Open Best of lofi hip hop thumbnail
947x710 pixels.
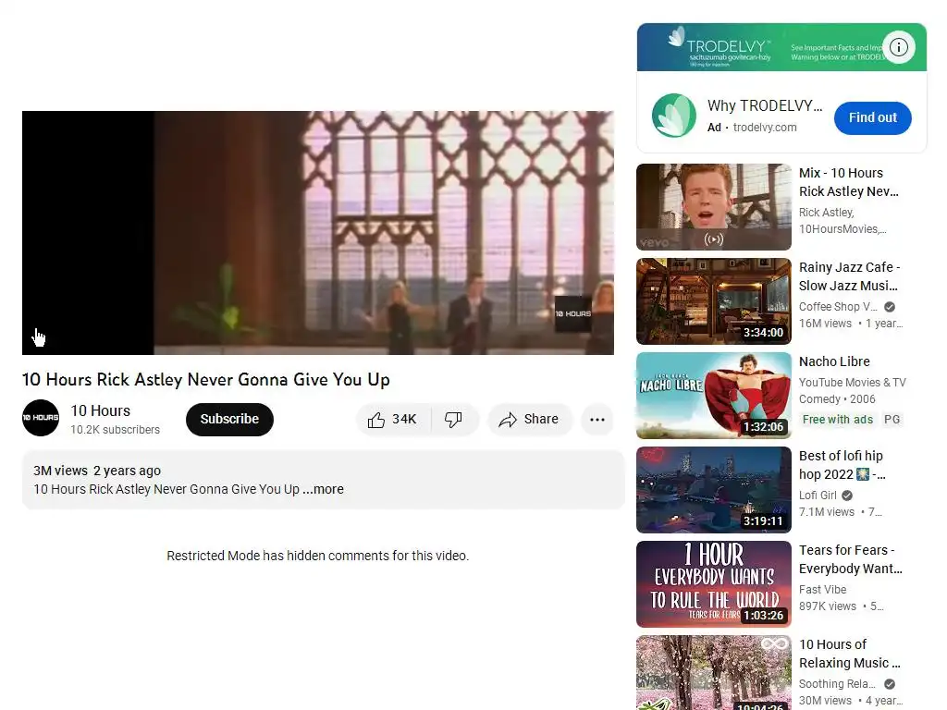(x=714, y=490)
